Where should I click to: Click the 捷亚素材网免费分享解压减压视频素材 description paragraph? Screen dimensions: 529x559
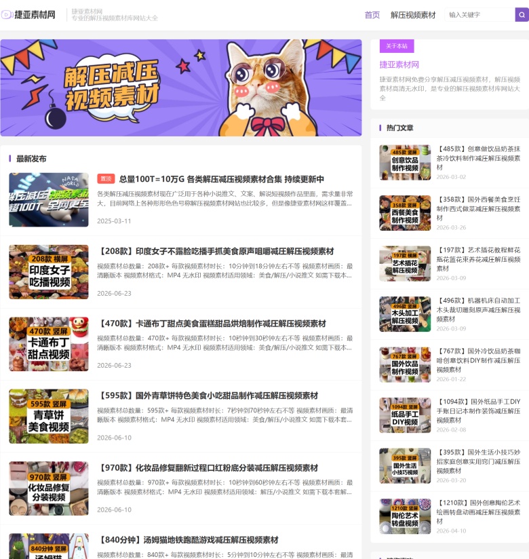[x=450, y=88]
